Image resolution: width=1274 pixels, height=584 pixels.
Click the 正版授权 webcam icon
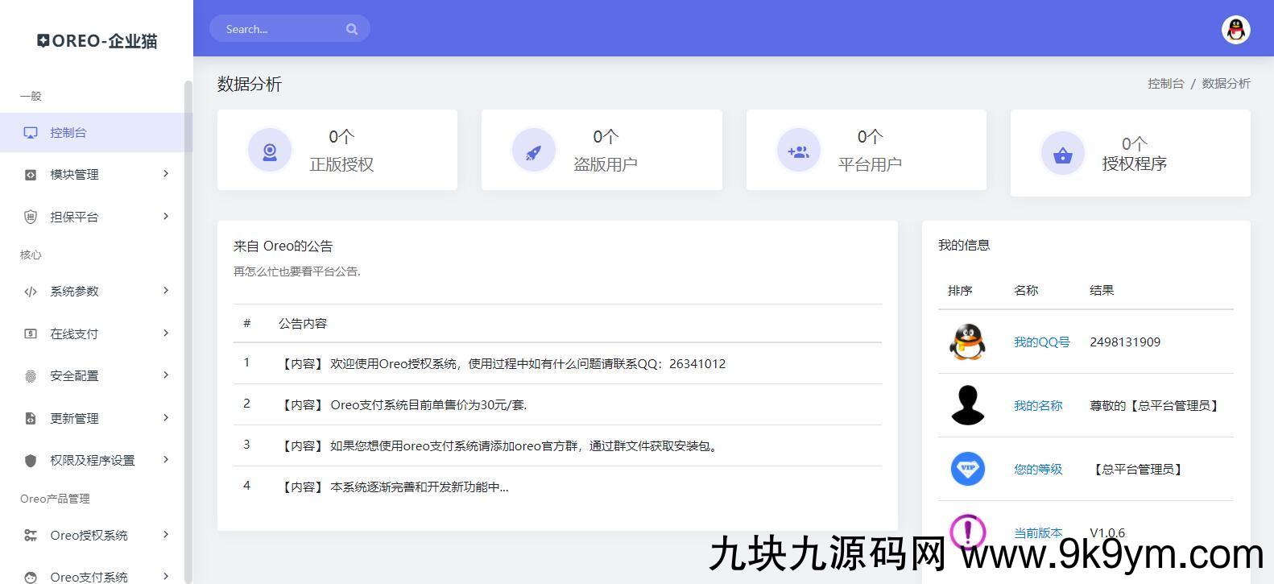(270, 151)
